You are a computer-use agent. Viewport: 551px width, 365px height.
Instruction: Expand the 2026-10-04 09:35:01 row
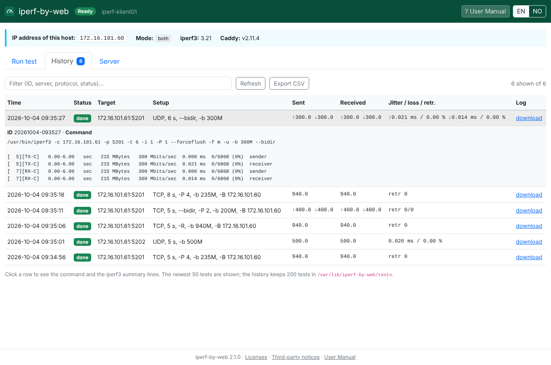275,242
